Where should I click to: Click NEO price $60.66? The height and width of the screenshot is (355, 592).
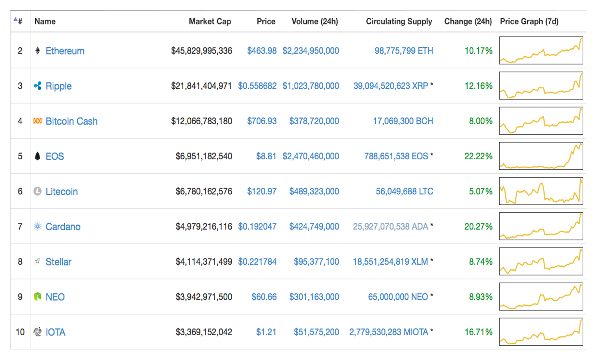264,296
